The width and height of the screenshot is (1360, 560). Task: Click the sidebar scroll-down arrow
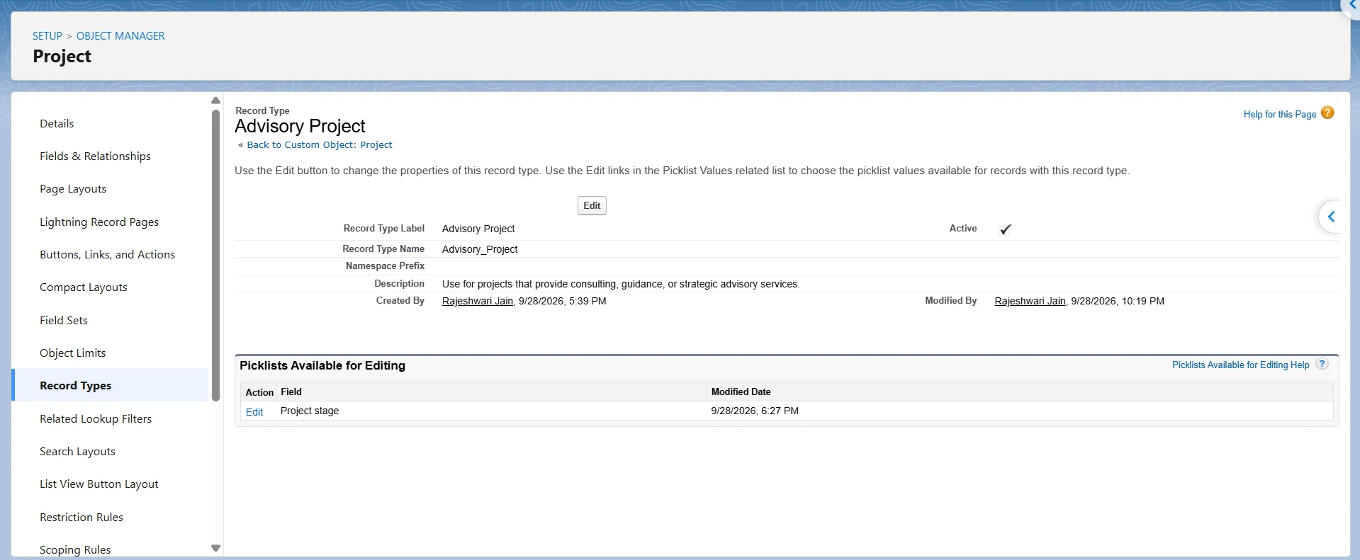pyautogui.click(x=215, y=549)
